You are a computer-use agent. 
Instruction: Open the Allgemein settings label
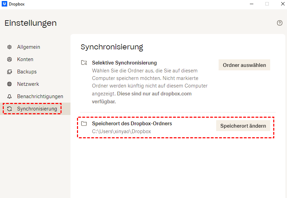click(x=29, y=47)
